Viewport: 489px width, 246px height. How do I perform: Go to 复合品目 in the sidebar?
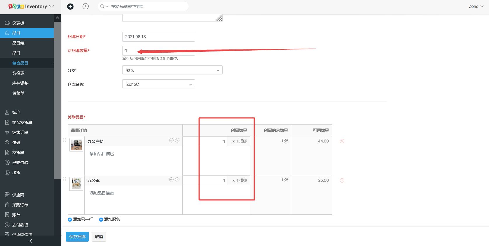[20, 63]
